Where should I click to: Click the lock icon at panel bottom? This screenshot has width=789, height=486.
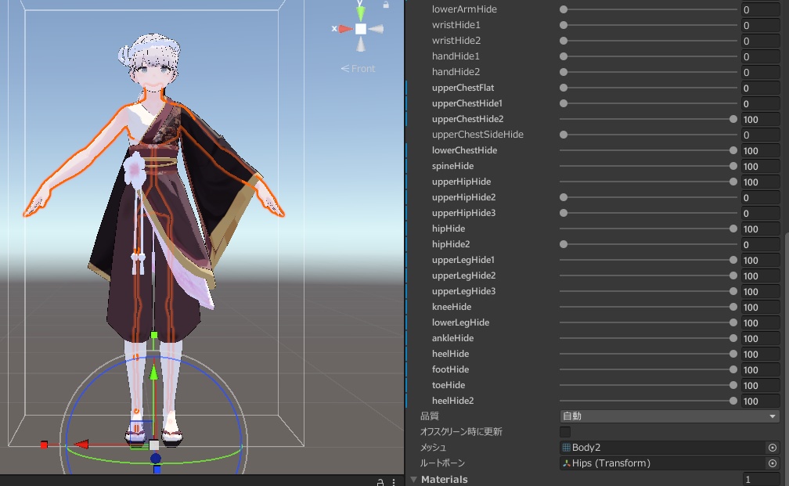pyautogui.click(x=380, y=482)
